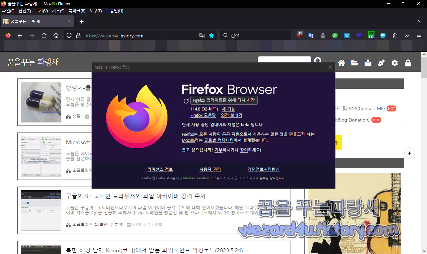Open the page translation extension icon
The image size is (427, 254).
pos(311,35)
